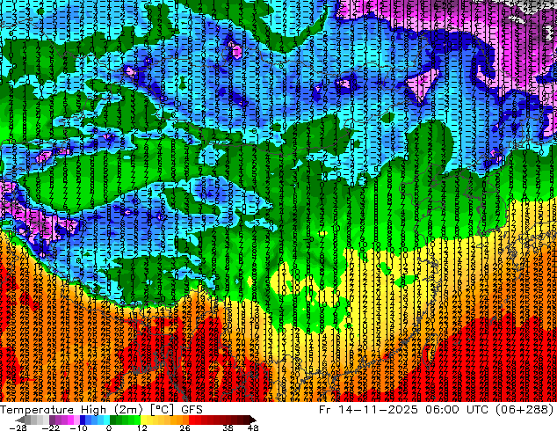557x431 pixels.
Task: Click the '48' legend value
Action: pos(253,427)
